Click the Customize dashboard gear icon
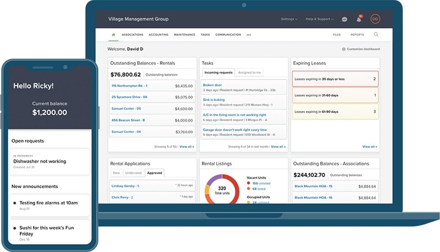Viewport: 440px width, 252px height. pyautogui.click(x=344, y=49)
